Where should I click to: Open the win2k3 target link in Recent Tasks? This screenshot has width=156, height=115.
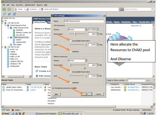click(x=33, y=90)
